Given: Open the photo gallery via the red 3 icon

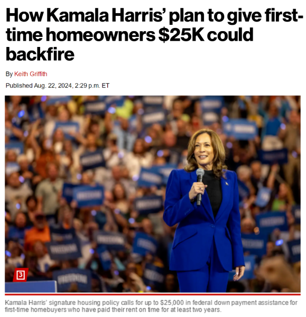Looking at the screenshot, I should [21, 275].
